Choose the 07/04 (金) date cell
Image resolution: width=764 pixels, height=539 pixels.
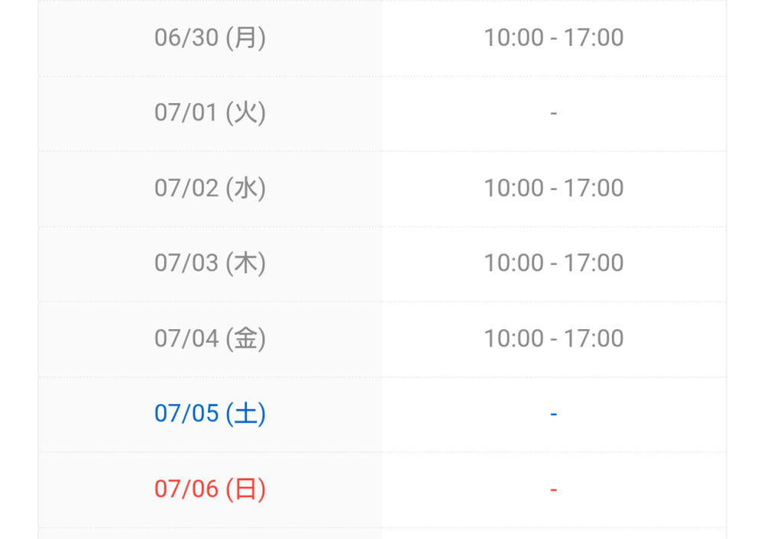click(x=210, y=339)
